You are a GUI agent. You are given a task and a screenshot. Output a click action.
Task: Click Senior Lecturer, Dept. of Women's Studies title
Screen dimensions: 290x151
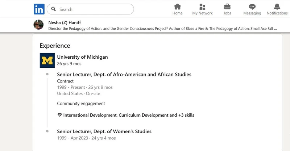coord(104,131)
